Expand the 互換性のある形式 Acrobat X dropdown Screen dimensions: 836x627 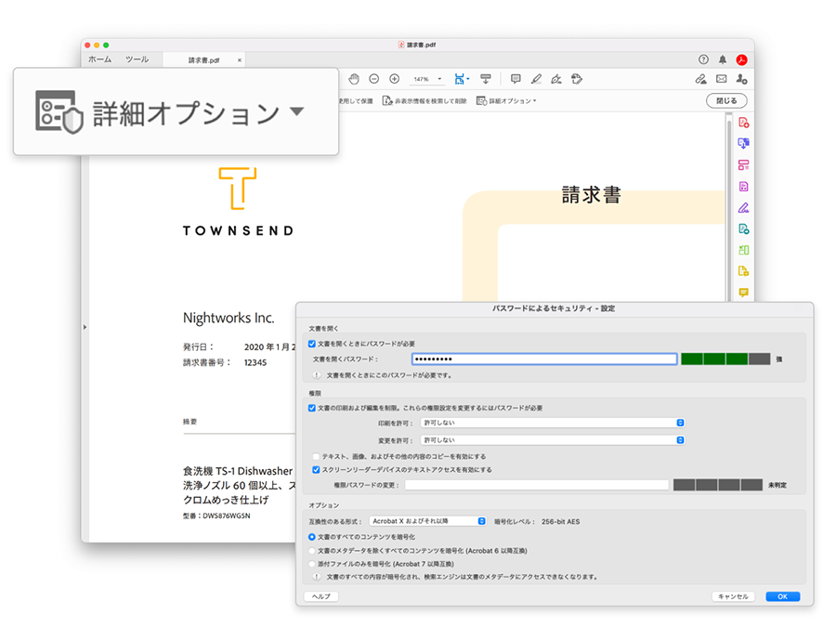pos(427,522)
